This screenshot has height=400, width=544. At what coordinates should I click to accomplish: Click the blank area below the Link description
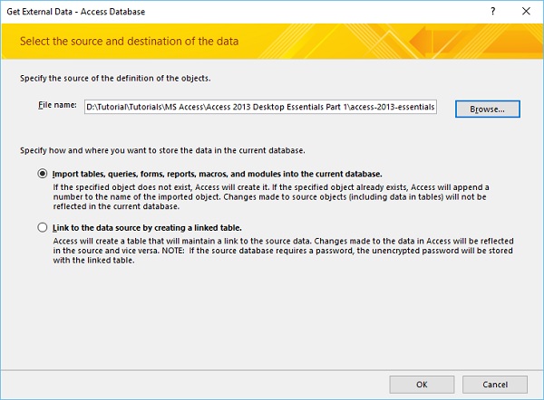pos(272,317)
